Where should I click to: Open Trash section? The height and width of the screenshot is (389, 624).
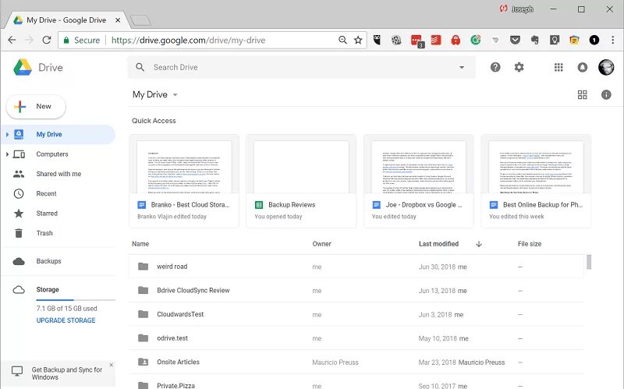(44, 233)
